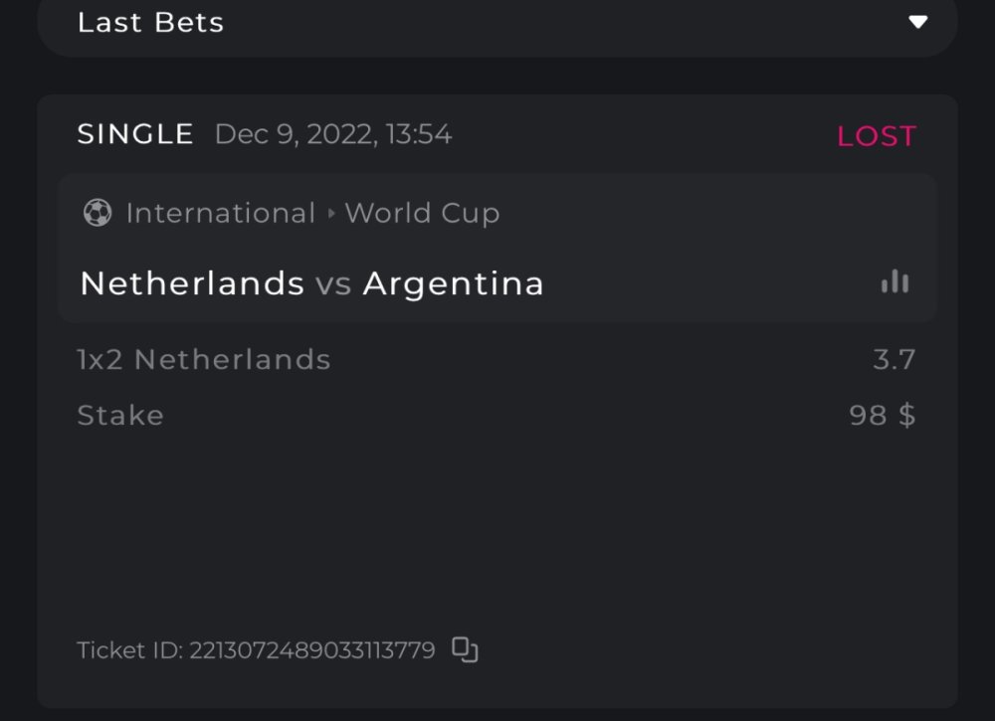This screenshot has width=995, height=721.
Task: Click the Last Bets header label
Action: (x=150, y=22)
